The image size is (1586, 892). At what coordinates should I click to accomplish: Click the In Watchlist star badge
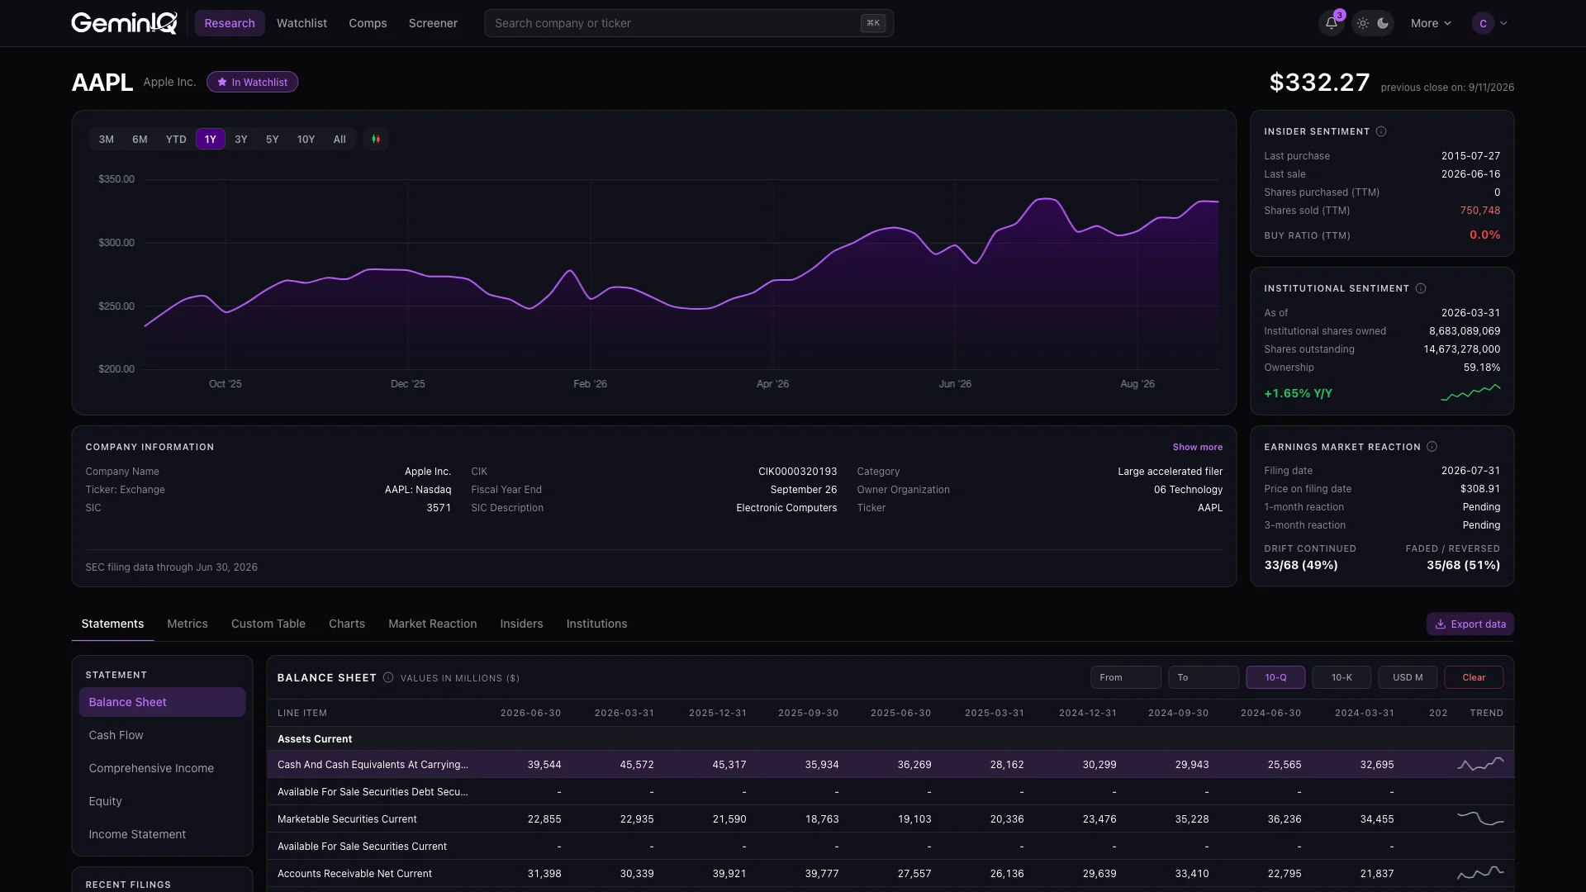pos(252,82)
